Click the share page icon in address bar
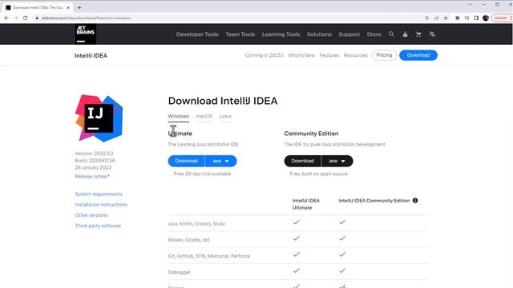Viewport: 513px width, 288px height. 436,18
